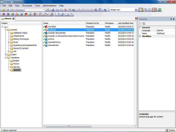Close the Library tab with its X
Image resolution: width=176 pixels, height=132 pixels.
tap(13, 19)
